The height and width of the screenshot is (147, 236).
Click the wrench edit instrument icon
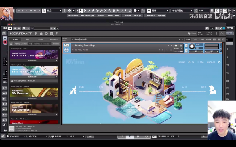click(66, 45)
